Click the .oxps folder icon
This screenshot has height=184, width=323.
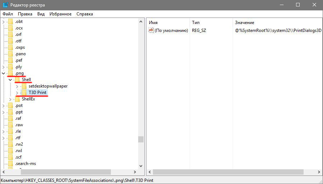(10, 47)
